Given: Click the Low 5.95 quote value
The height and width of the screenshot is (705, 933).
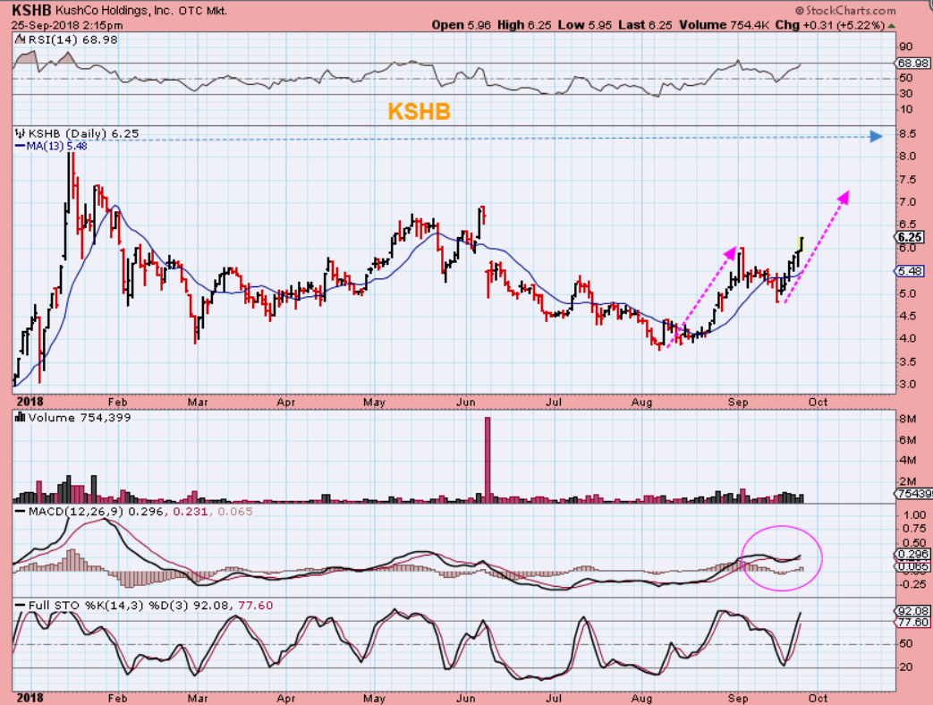Looking at the screenshot, I should [584, 25].
